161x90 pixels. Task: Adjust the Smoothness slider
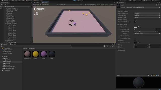(x=140, y=31)
